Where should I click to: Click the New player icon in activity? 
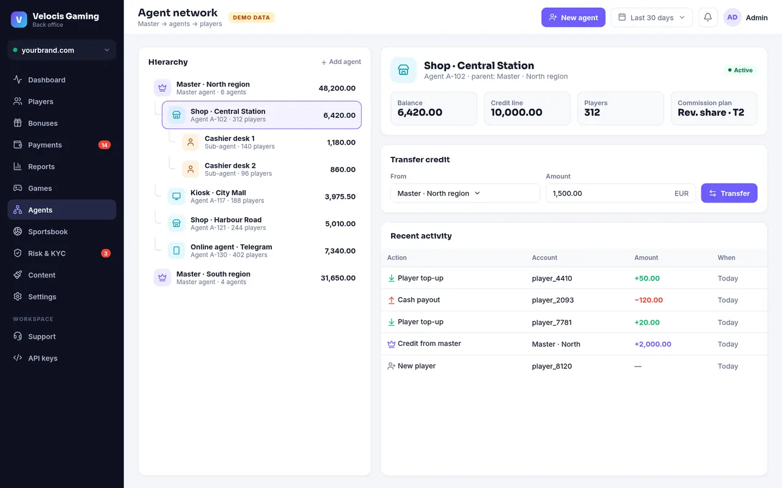(392, 366)
